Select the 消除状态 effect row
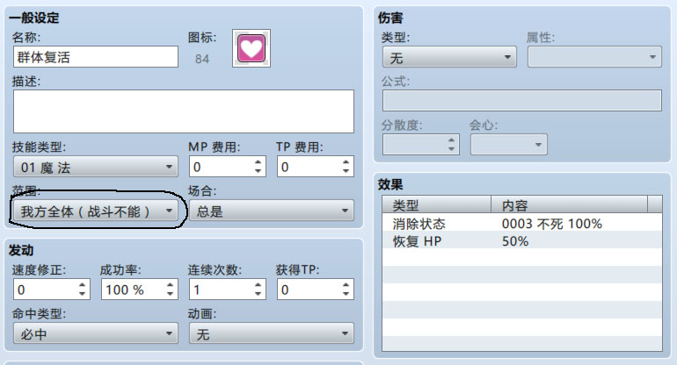 [522, 223]
